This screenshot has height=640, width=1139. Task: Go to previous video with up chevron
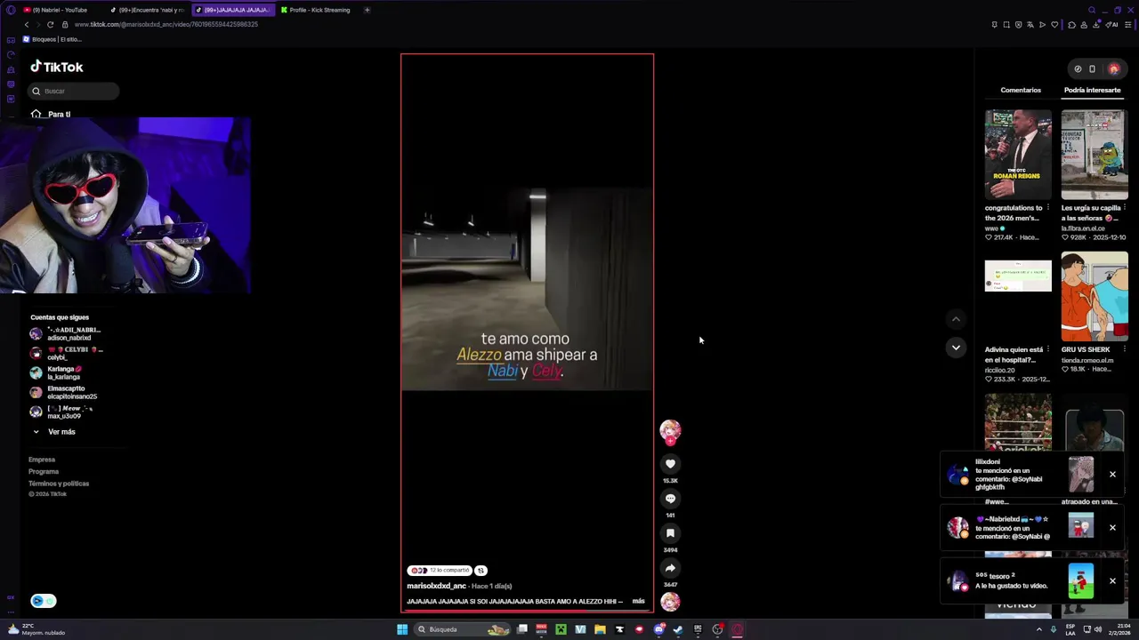click(x=956, y=319)
